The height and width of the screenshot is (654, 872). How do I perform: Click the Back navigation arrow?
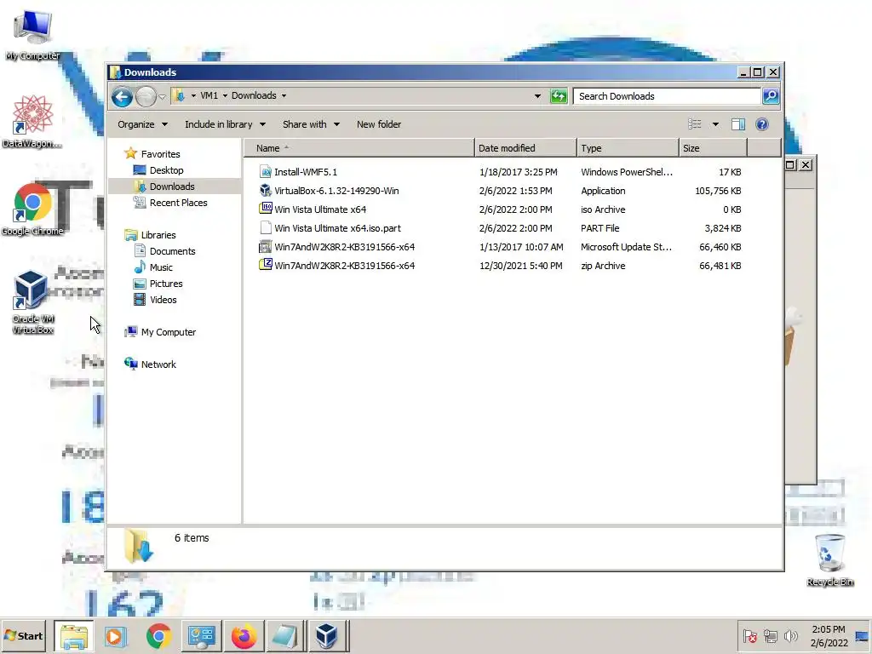point(122,97)
